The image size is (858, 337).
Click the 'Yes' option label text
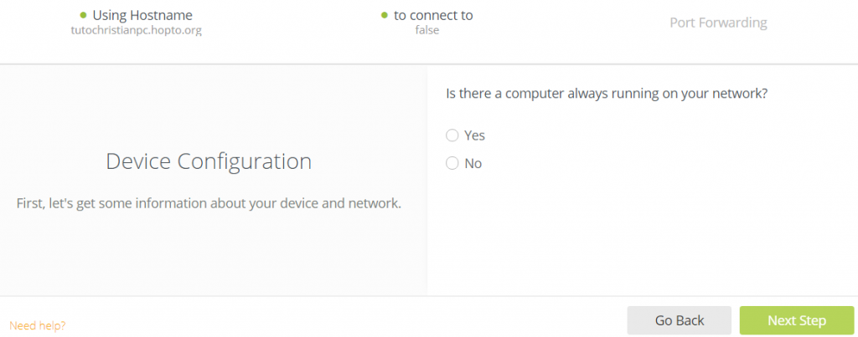coord(474,135)
